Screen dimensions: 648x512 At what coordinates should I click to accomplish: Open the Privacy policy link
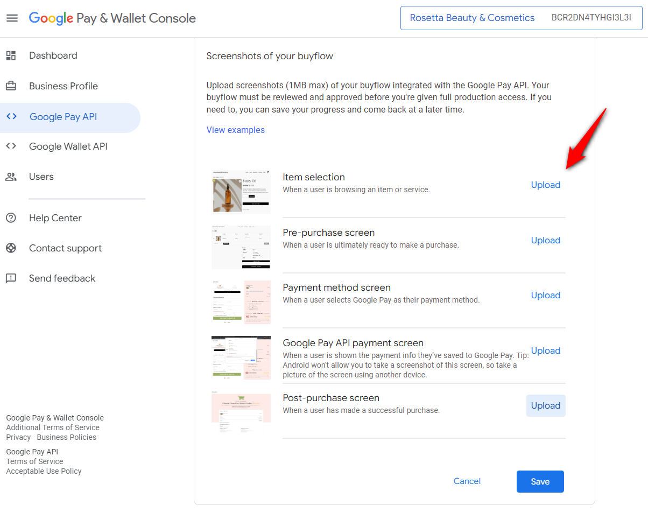(18, 437)
